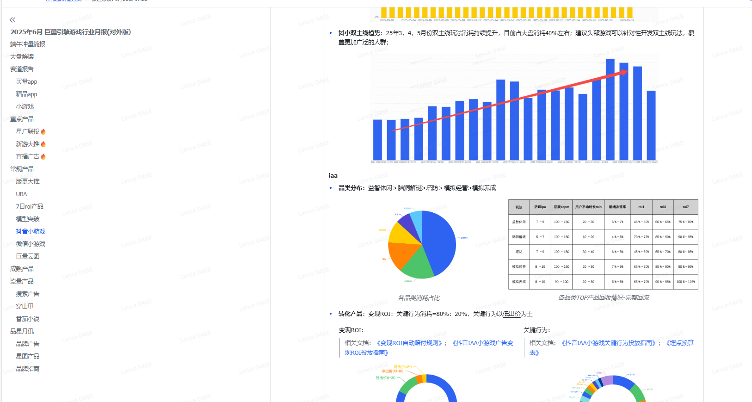The height and width of the screenshot is (402, 752).
Task: Click the 各品类TOP产品回收情况 table image
Action: [603, 244]
